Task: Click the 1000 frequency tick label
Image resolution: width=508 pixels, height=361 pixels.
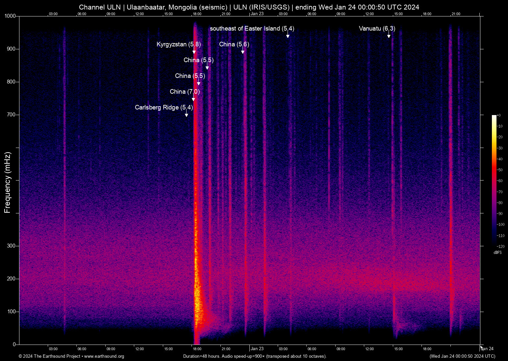Action: [x=10, y=16]
